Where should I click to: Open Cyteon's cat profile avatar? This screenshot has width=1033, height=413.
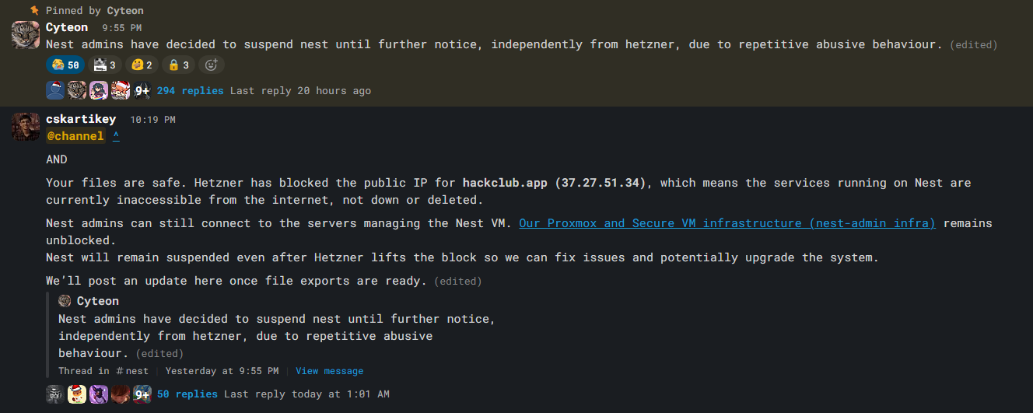click(25, 35)
